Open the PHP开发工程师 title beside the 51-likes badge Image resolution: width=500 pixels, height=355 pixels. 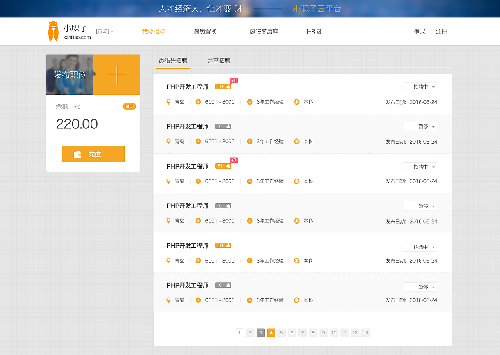[187, 166]
